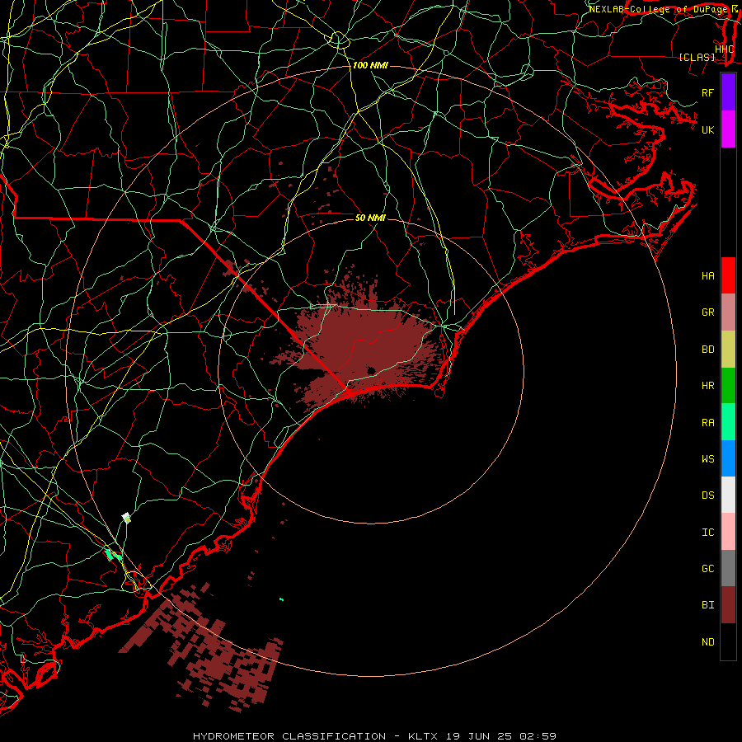
Task: Click the RA legend label
Action: (707, 423)
